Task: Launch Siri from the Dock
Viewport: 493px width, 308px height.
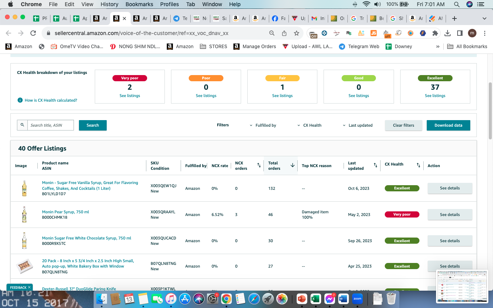Action: 199,298
